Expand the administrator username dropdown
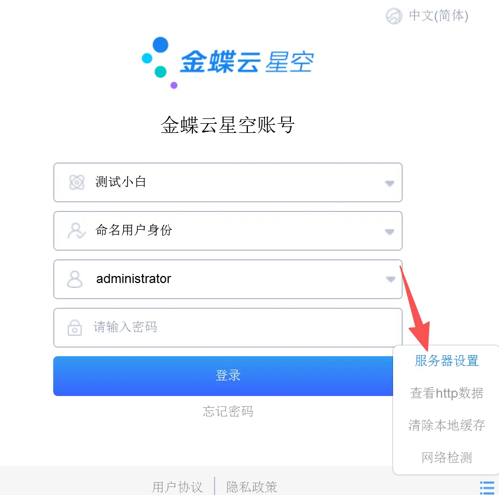This screenshot has width=499, height=495. 390,279
